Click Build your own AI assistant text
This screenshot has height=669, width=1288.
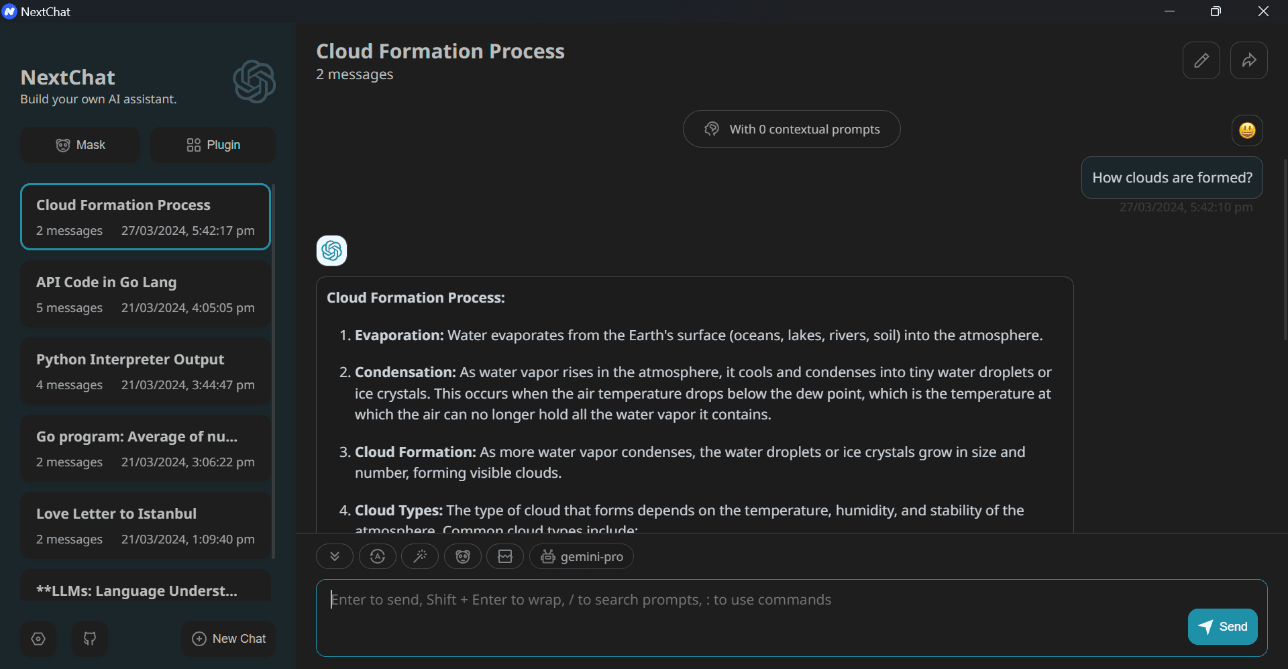(x=99, y=99)
